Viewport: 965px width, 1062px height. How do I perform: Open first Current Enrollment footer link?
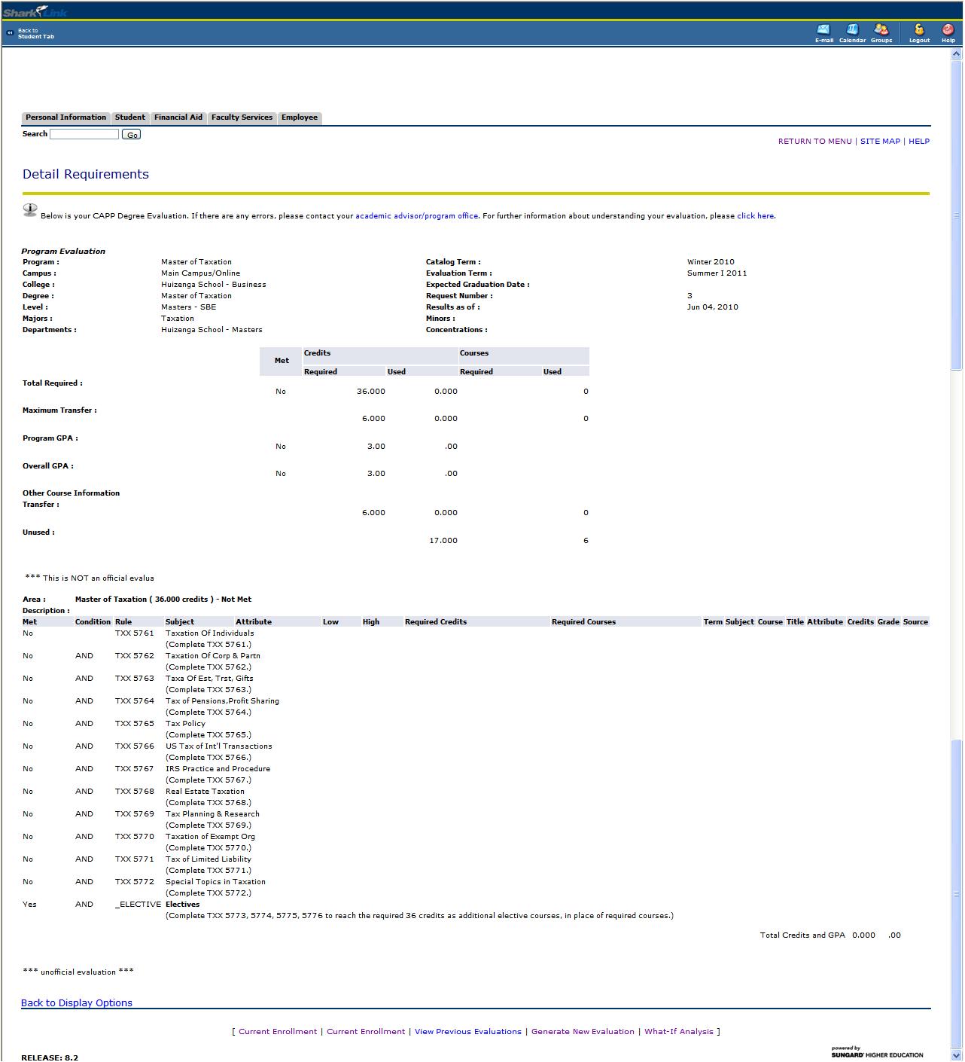point(278,1032)
